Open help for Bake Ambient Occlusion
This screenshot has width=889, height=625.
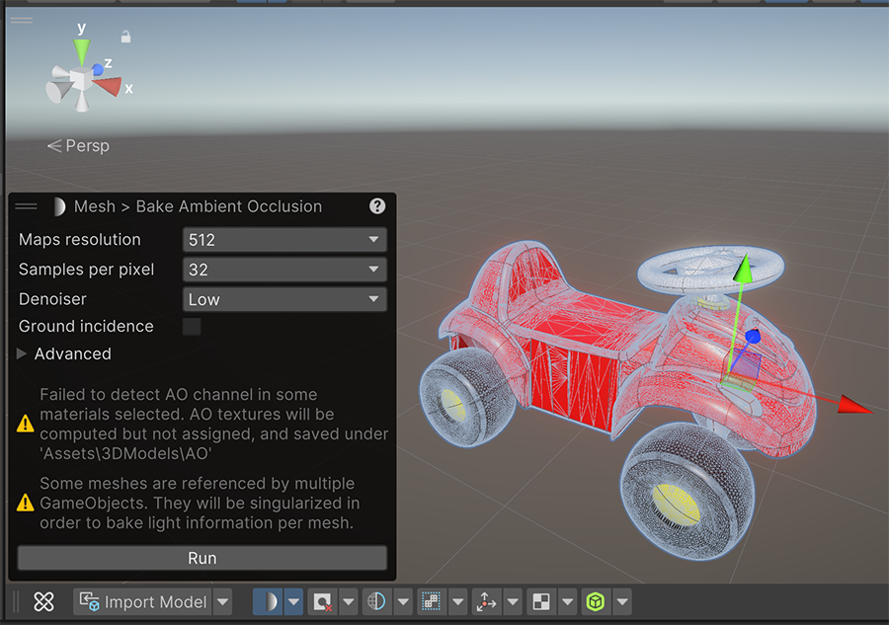click(377, 206)
